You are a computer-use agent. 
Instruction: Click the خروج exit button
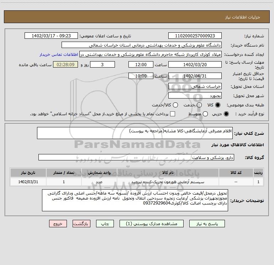58,224
